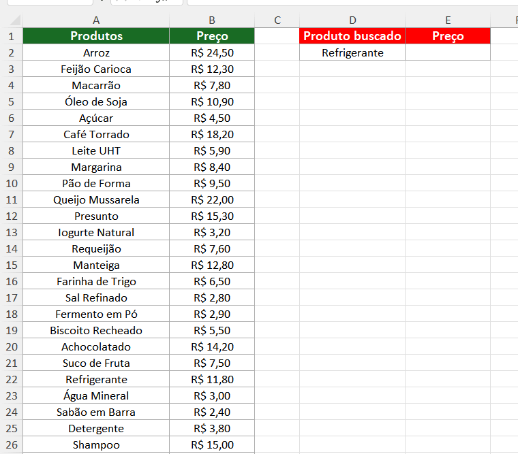Viewport: 518px width, 454px height.
Task: Select the column E header
Action: coord(448,20)
